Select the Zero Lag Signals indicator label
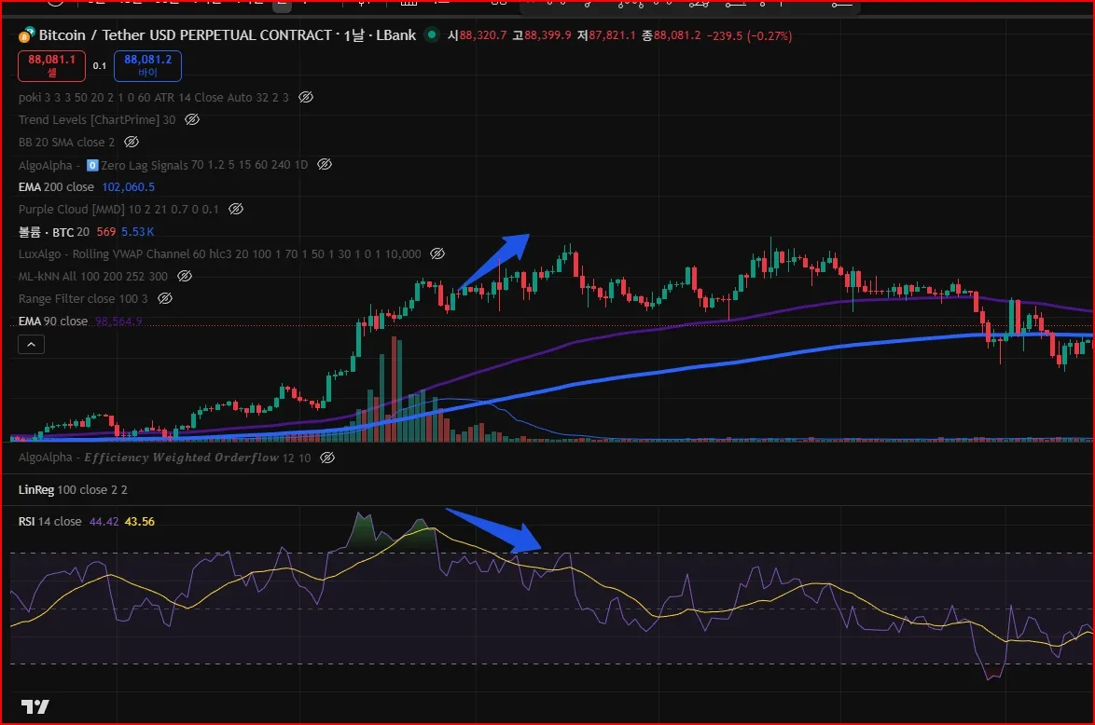The width and height of the screenshot is (1095, 725). pos(204,165)
